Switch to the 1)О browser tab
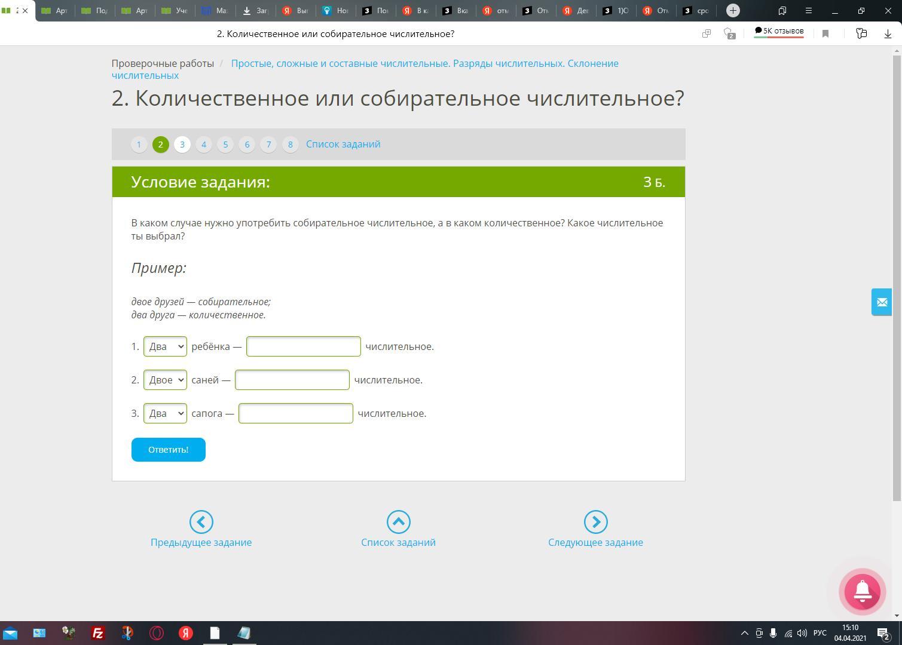Image resolution: width=902 pixels, height=645 pixels. [616, 11]
